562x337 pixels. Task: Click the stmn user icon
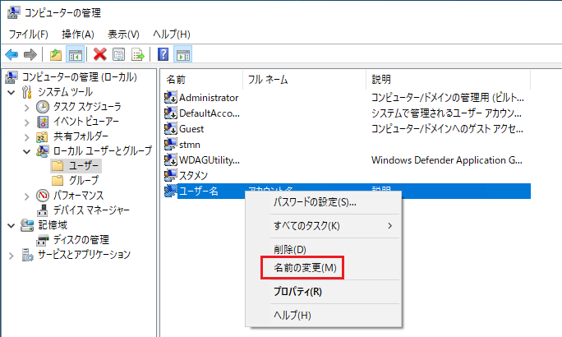point(171,145)
